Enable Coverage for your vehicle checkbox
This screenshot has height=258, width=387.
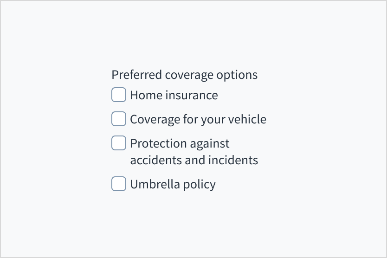click(x=119, y=119)
